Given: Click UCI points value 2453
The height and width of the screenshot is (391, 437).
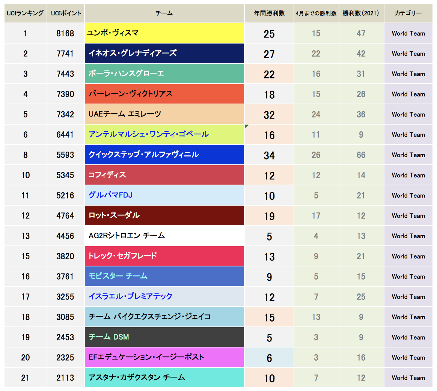Looking at the screenshot, I should (65, 338).
